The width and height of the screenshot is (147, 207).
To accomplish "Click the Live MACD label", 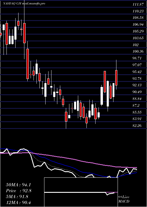I will point(124,199).
